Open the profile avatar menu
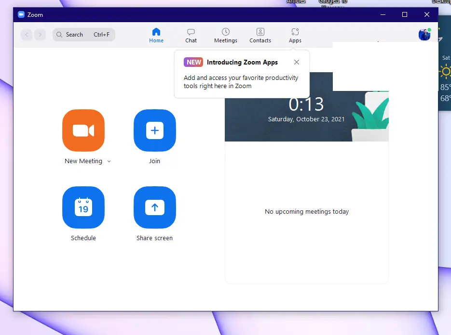This screenshot has width=451, height=335. pyautogui.click(x=424, y=35)
